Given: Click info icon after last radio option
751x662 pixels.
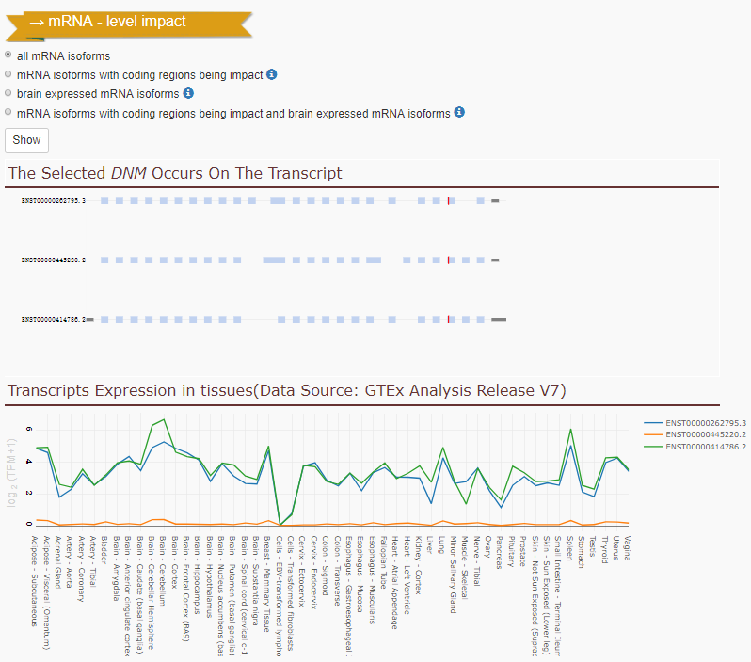Looking at the screenshot, I should click(459, 112).
